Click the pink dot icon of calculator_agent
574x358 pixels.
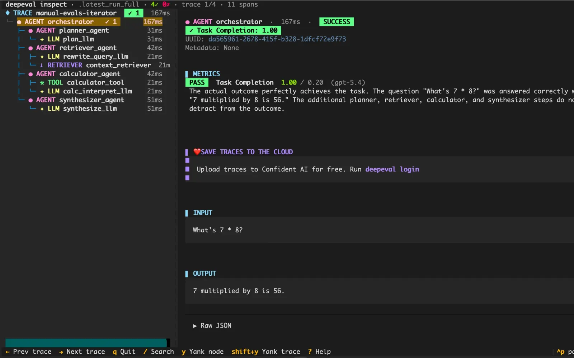30,74
